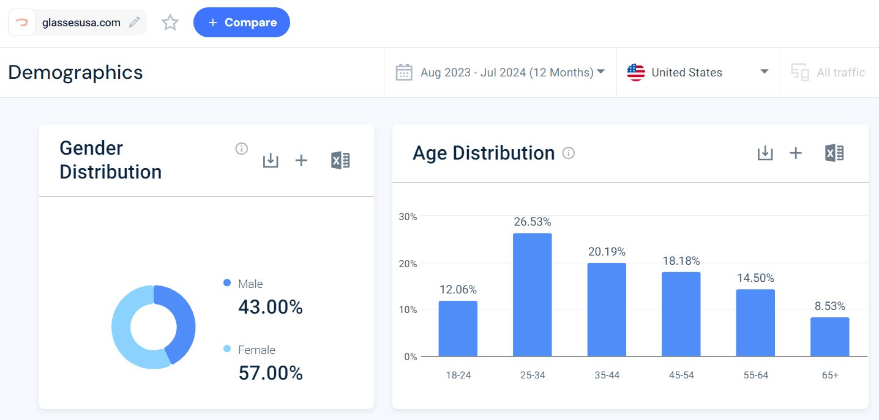Click the 25-34 age bar
The width and height of the screenshot is (879, 420).
coord(532,293)
